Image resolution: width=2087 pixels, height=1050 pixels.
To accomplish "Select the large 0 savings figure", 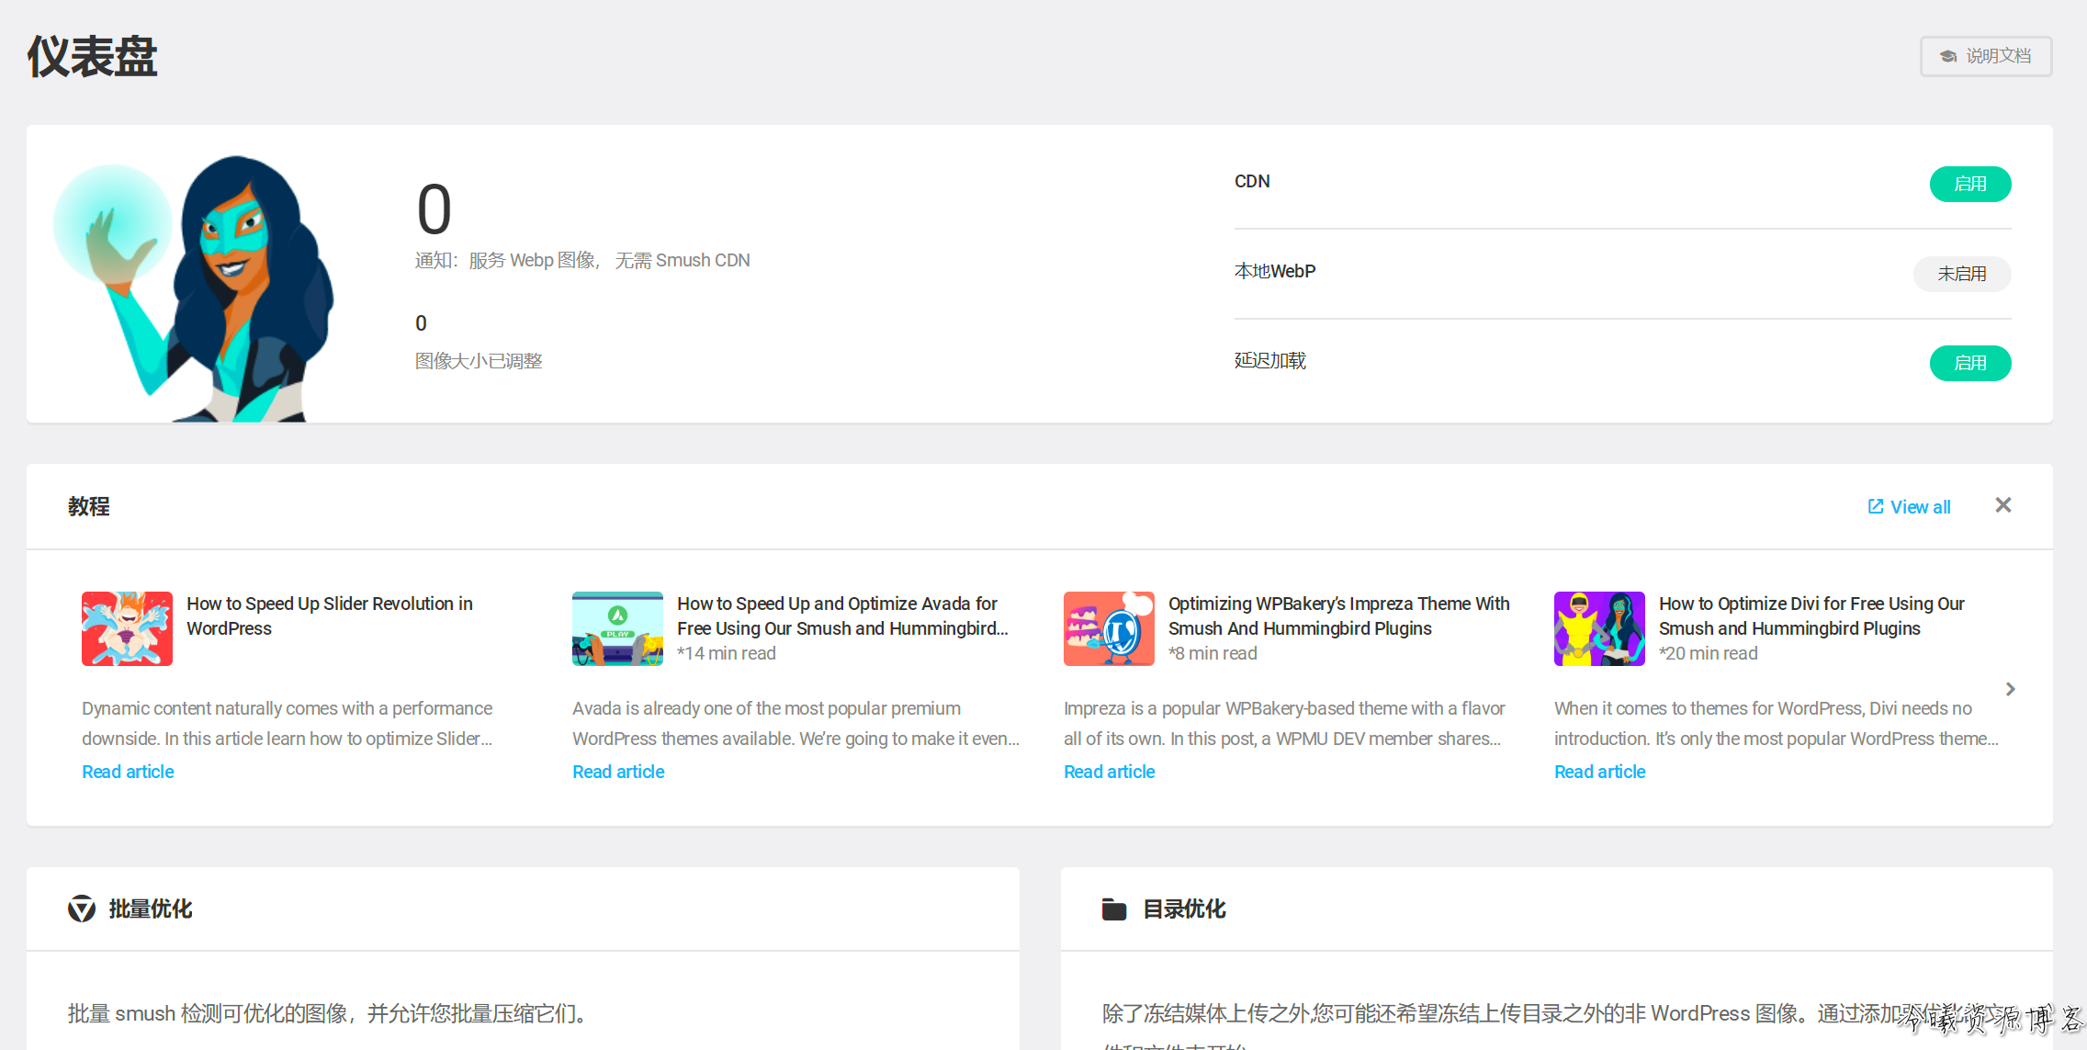I will (434, 209).
